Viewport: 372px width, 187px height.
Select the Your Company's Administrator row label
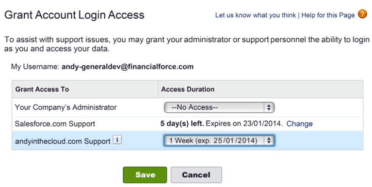[65, 107]
